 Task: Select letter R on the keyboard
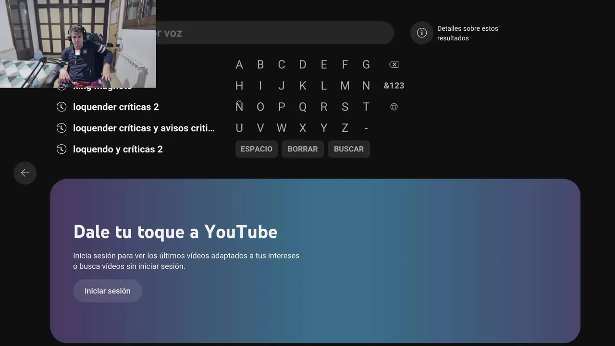click(324, 107)
